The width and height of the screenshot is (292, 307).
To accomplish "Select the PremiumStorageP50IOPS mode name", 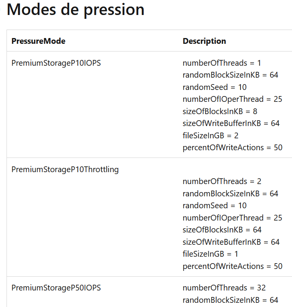I will (x=56, y=288).
